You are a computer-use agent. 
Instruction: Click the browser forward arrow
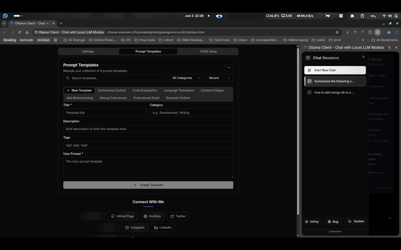click(12, 32)
